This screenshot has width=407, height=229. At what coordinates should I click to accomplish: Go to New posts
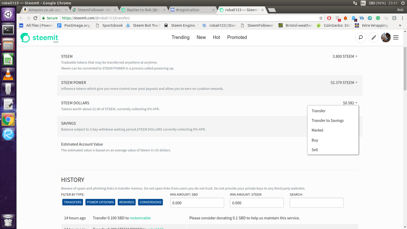[201, 37]
